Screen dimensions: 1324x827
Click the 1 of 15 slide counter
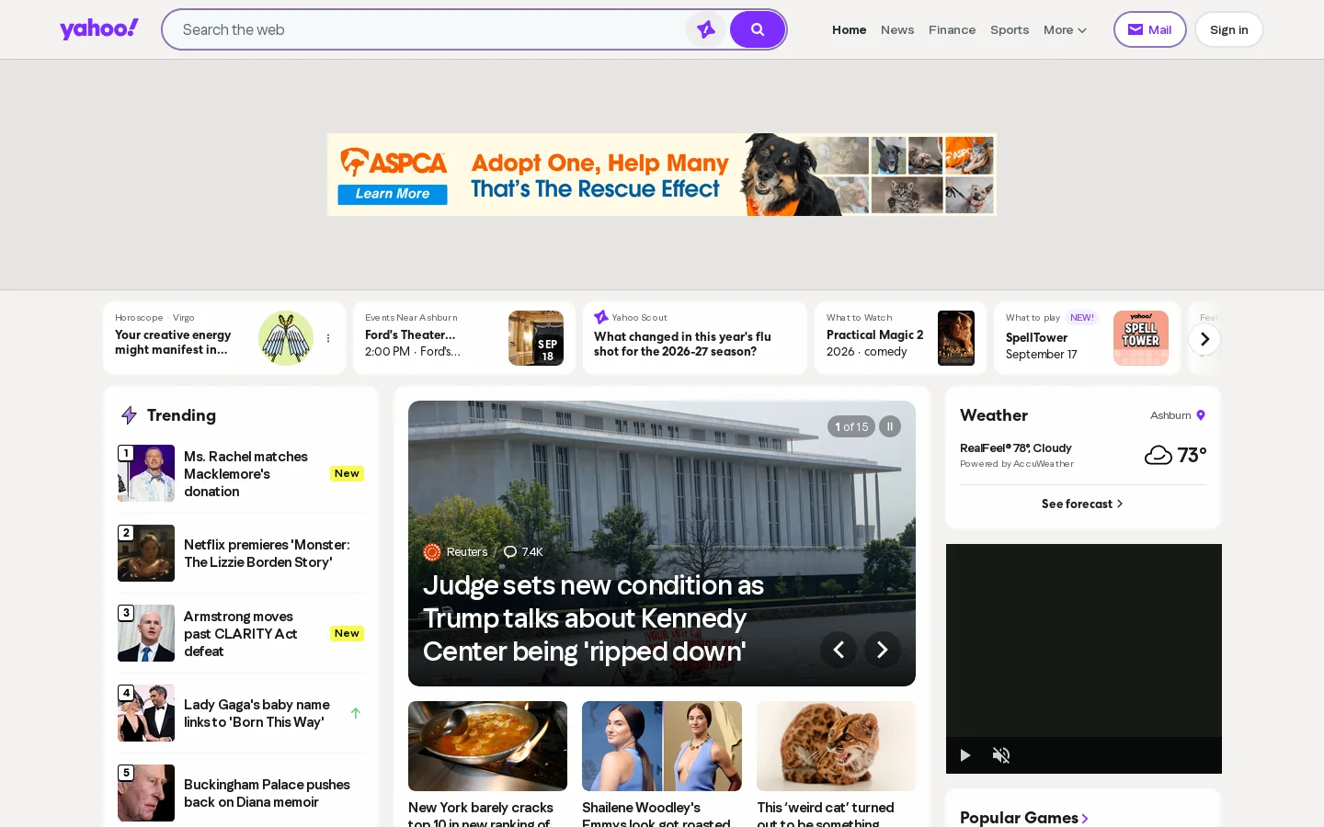(851, 426)
